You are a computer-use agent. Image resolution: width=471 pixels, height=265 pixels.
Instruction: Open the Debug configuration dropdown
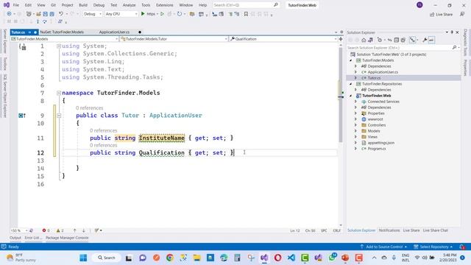pos(93,14)
